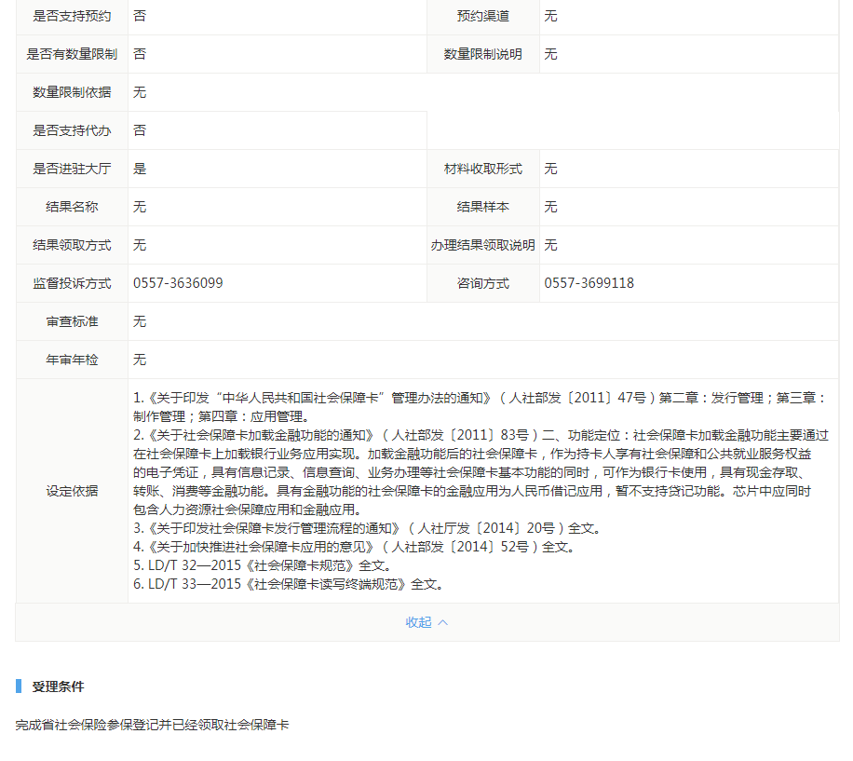Click the 年审年检 row label

(x=72, y=360)
